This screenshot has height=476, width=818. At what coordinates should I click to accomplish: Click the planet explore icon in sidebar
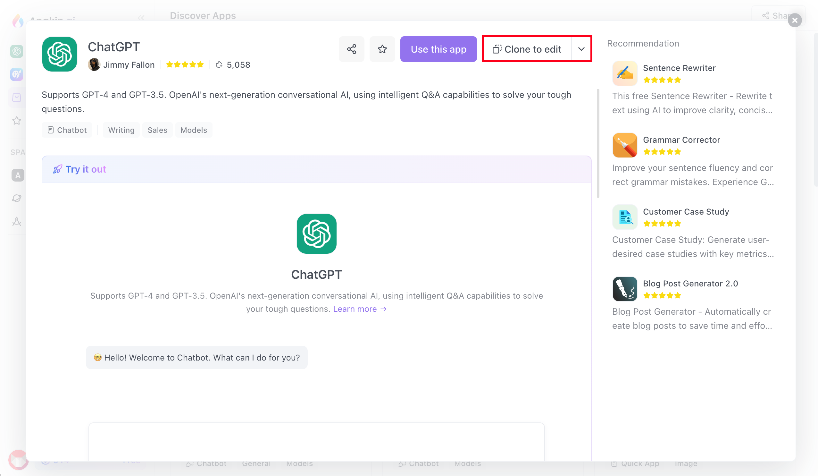(x=17, y=198)
